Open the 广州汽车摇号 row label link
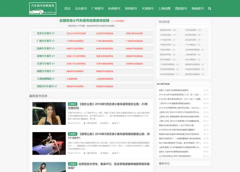This screenshot has height=172, width=240. pyautogui.click(x=44, y=41)
